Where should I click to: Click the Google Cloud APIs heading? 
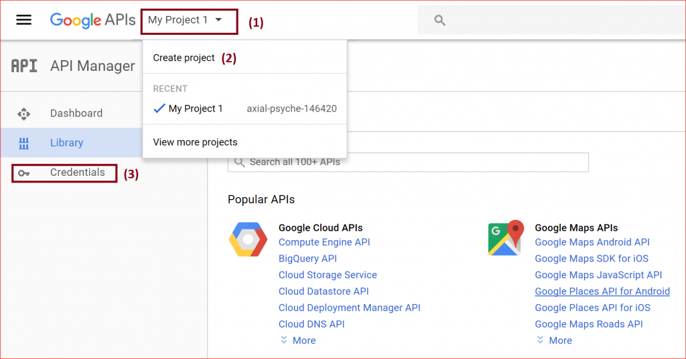click(x=321, y=227)
